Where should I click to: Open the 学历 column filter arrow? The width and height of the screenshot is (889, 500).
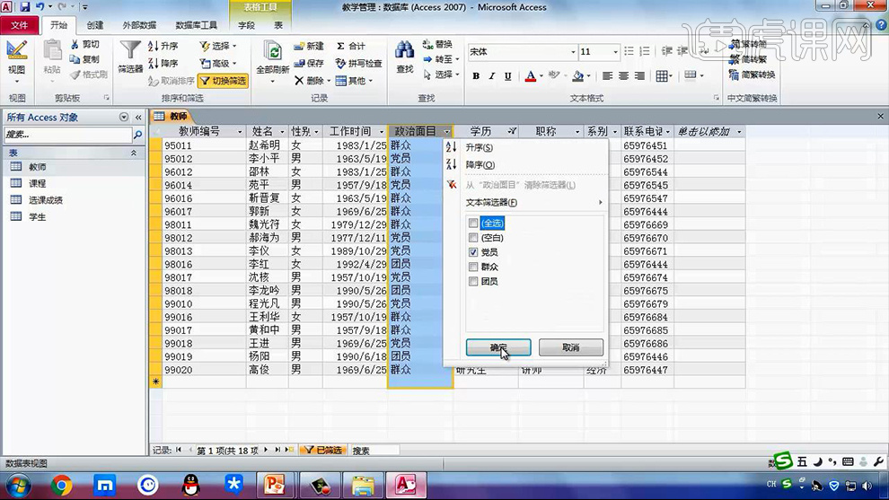(x=512, y=132)
